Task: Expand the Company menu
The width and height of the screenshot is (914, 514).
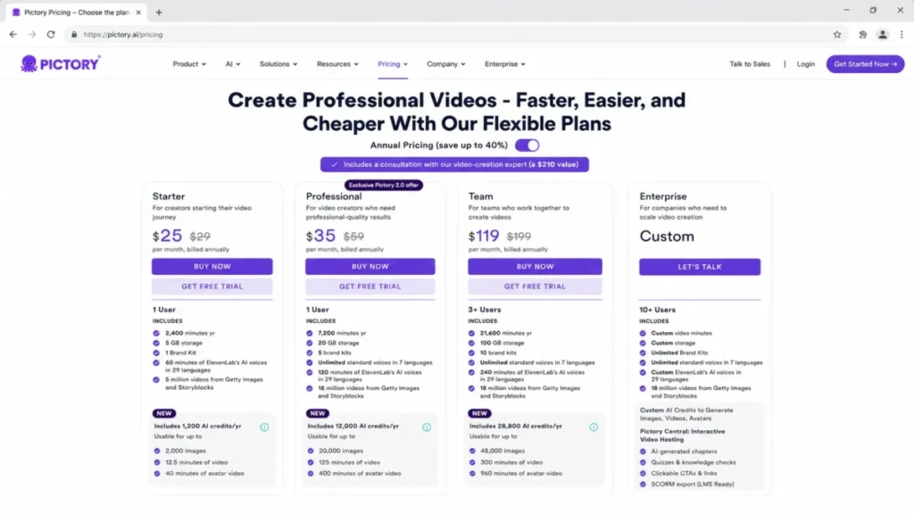Action: click(x=446, y=64)
